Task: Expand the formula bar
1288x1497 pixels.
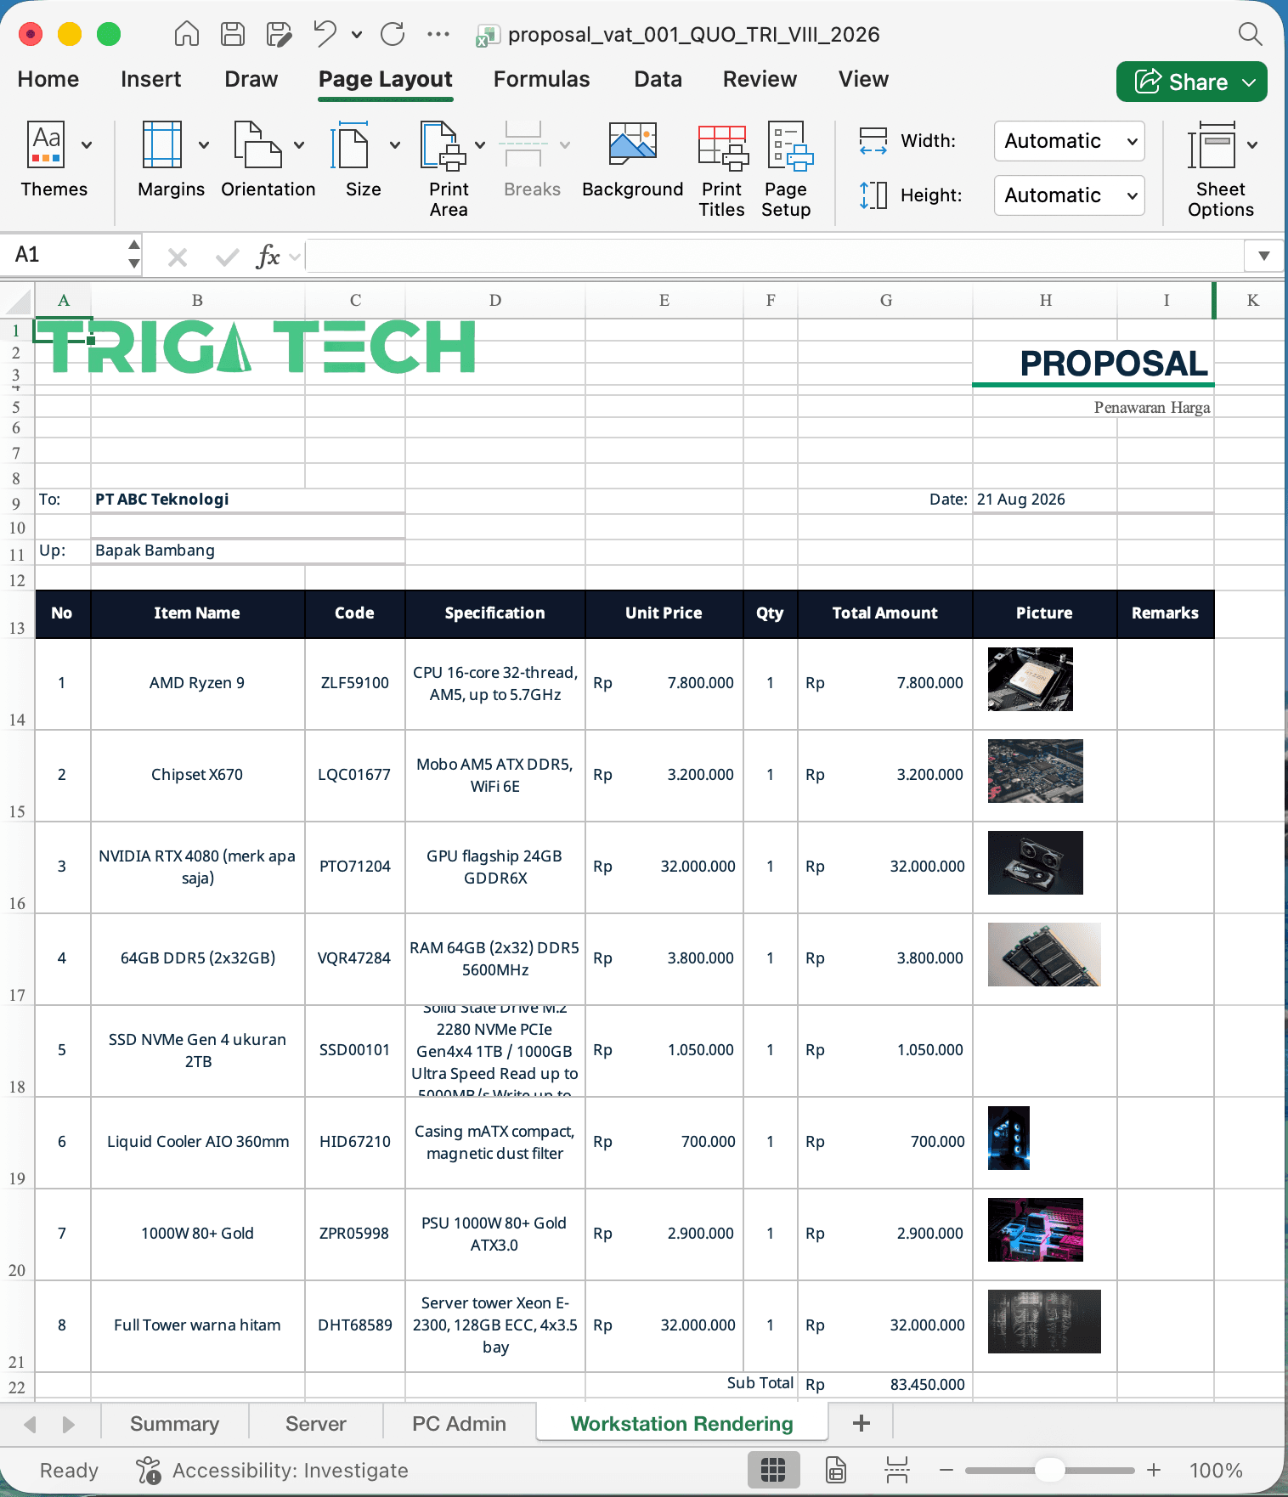Action: point(1264,256)
